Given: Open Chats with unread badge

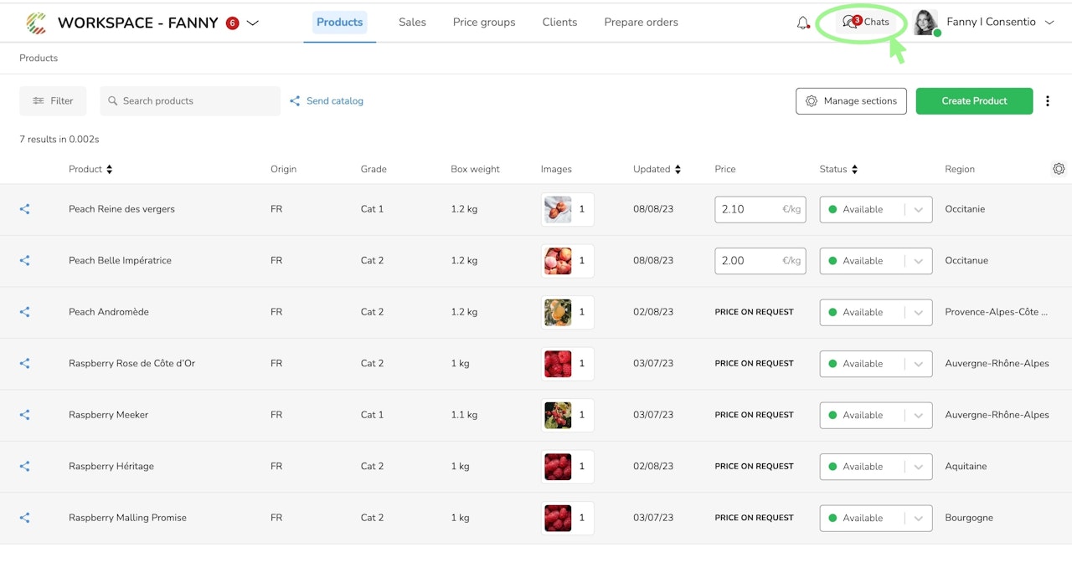Looking at the screenshot, I should click(866, 22).
